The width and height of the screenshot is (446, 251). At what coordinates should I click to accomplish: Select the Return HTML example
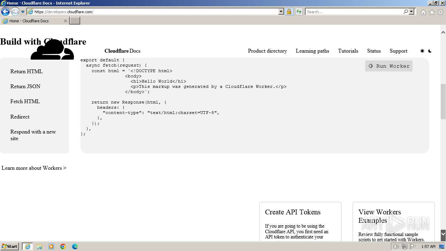[x=26, y=71]
